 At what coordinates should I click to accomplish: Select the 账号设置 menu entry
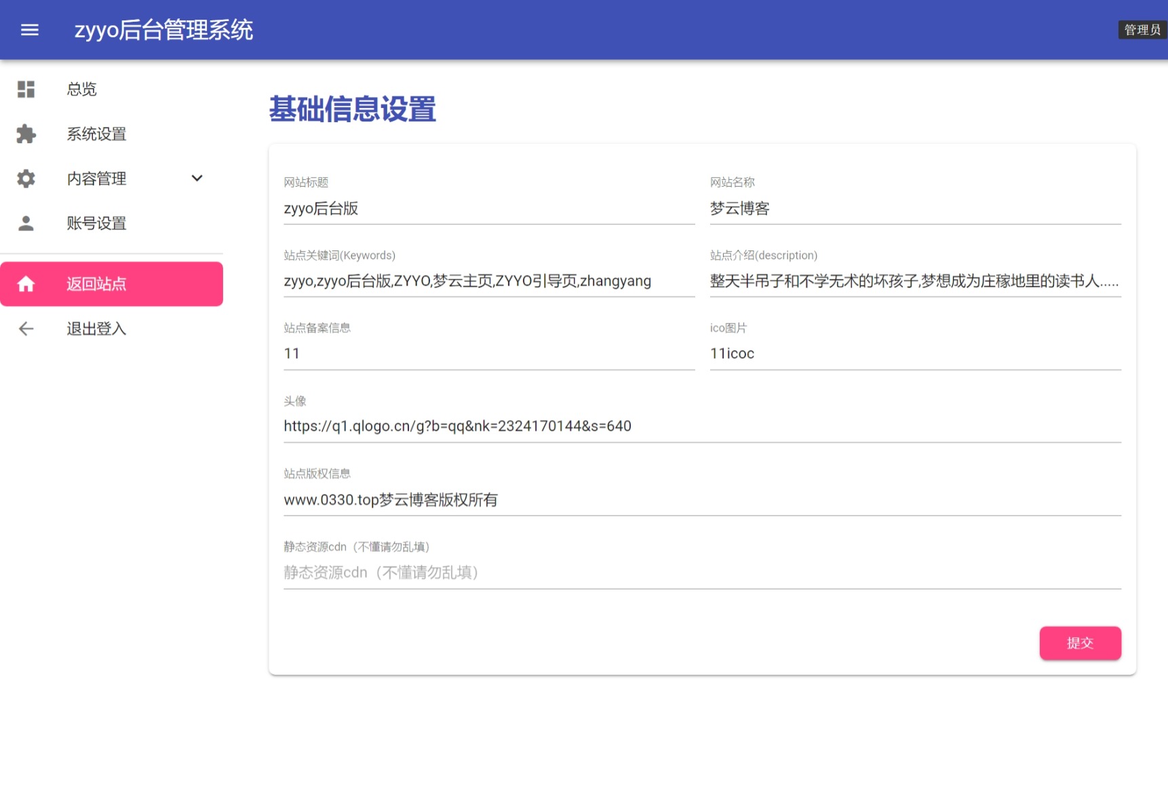(x=96, y=223)
